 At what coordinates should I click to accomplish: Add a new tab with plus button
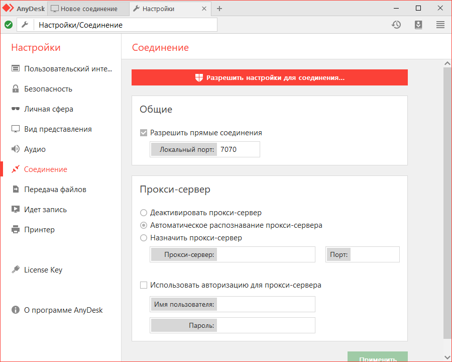pyautogui.click(x=219, y=9)
